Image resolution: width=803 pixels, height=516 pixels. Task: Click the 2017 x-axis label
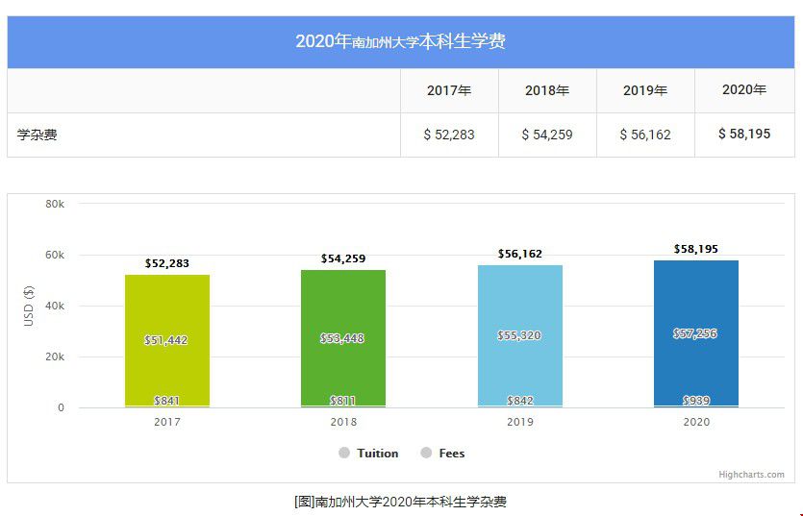[167, 422]
